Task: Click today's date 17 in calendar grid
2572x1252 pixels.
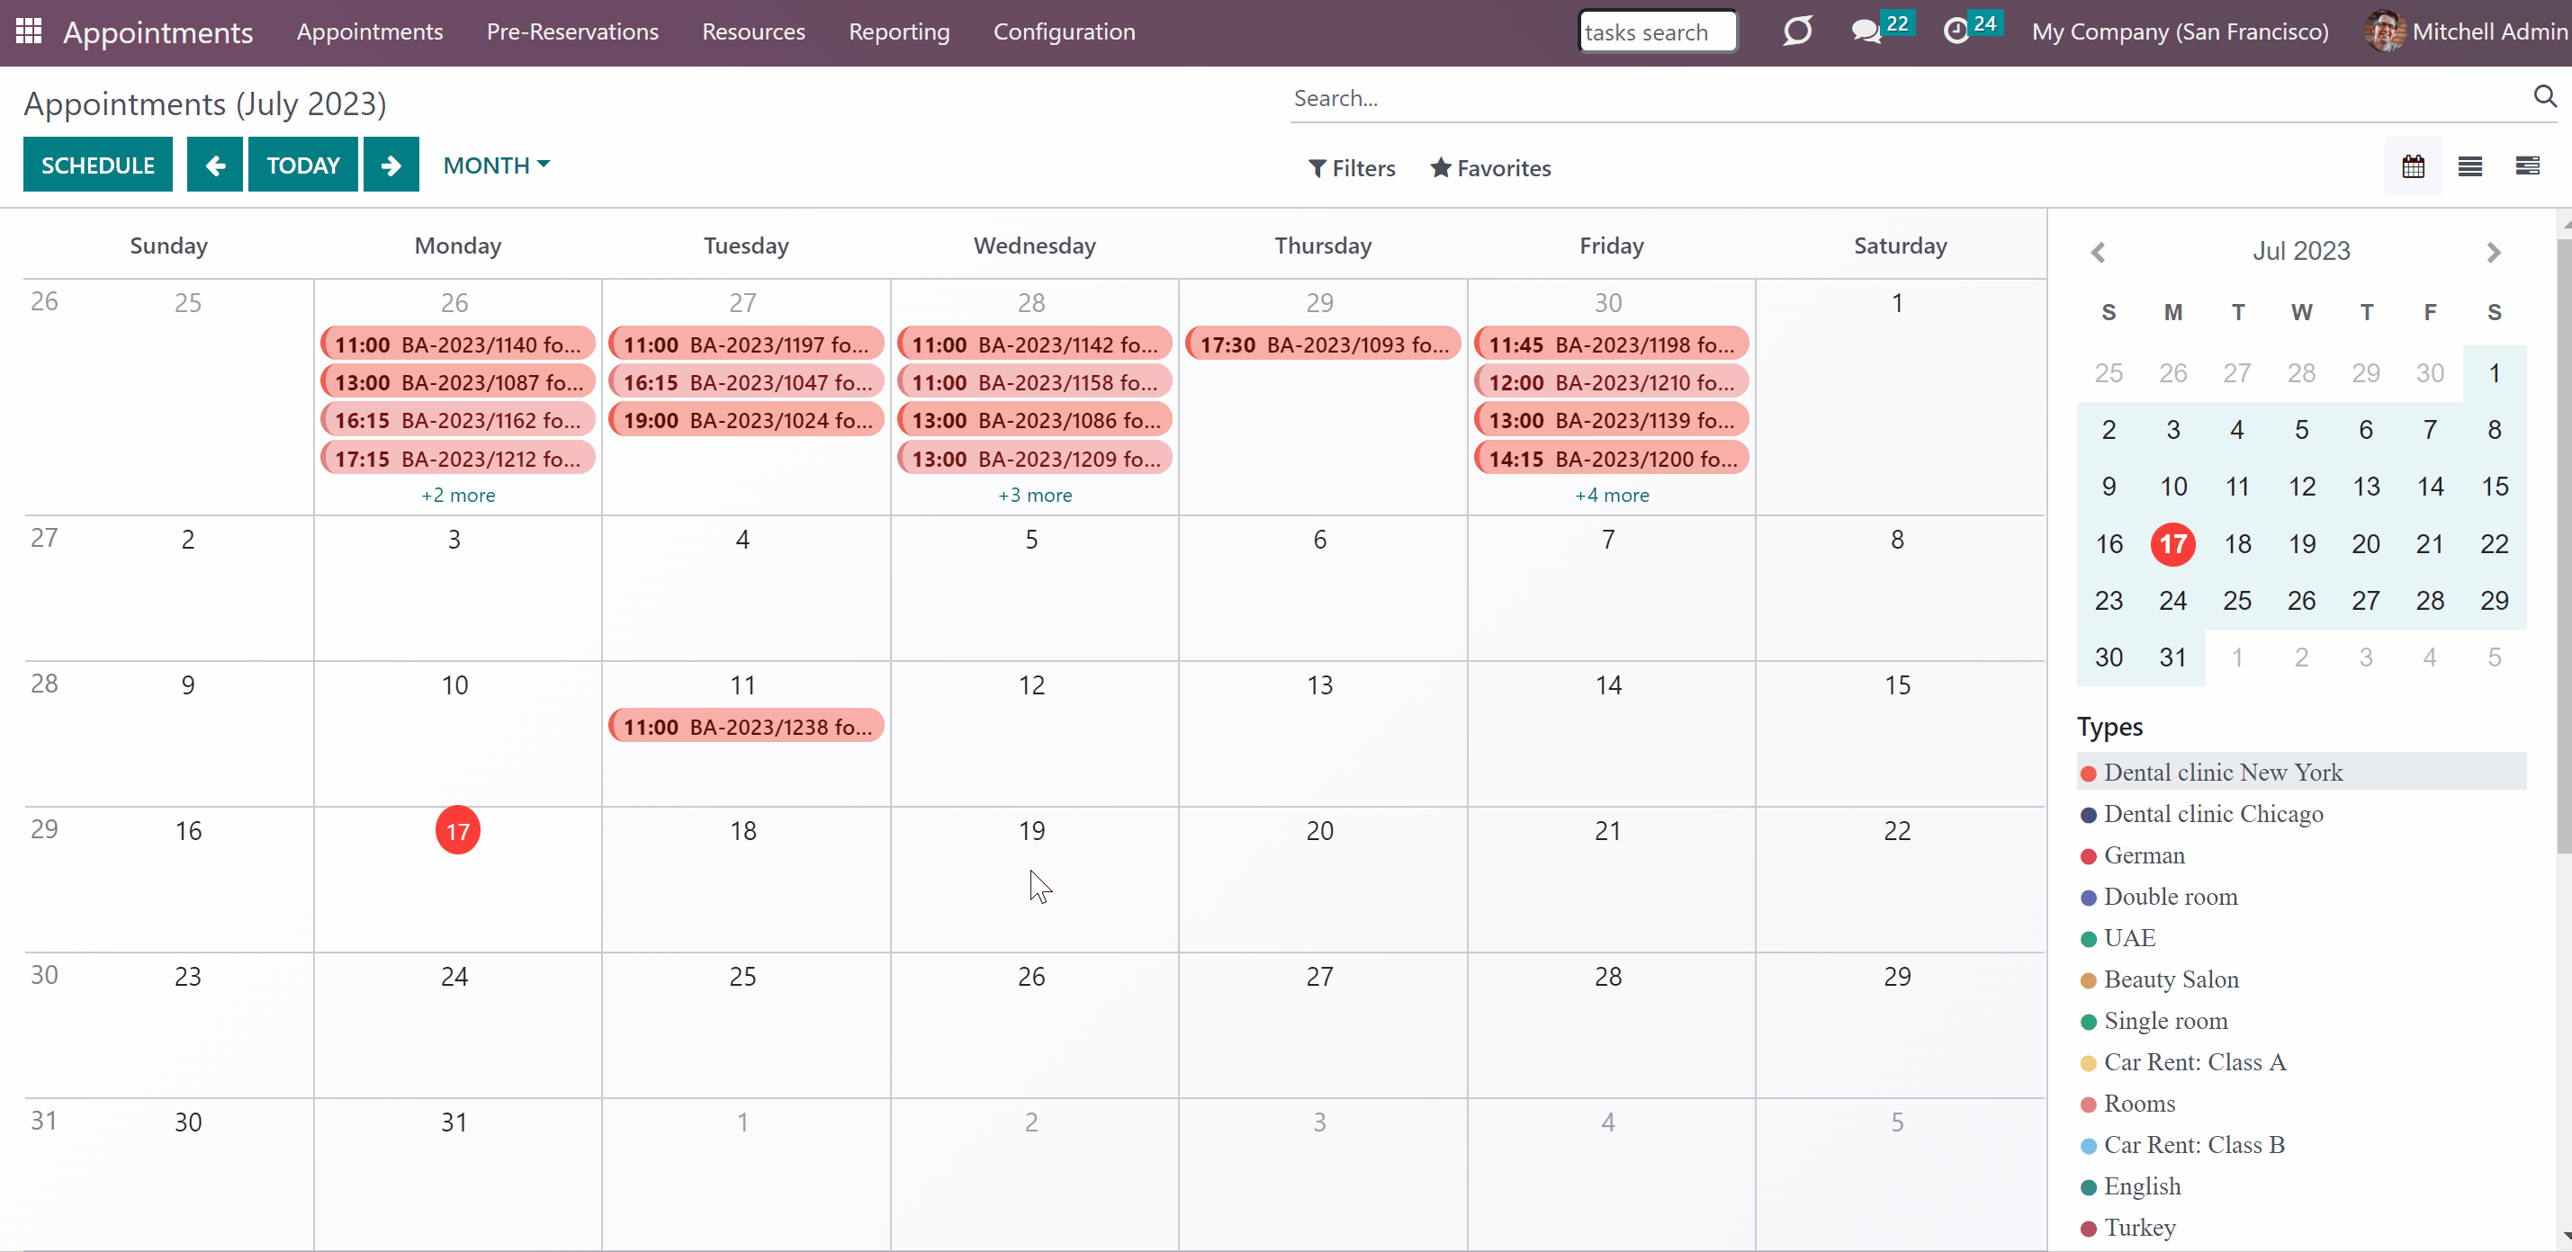Action: click(457, 830)
